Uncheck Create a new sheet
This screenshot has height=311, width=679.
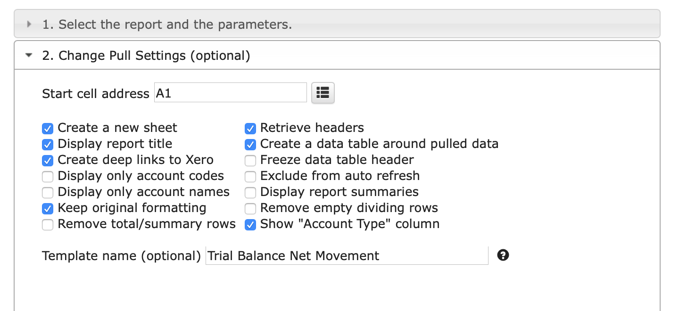[48, 128]
